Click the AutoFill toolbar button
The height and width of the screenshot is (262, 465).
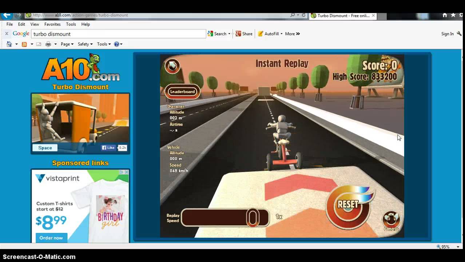(268, 34)
